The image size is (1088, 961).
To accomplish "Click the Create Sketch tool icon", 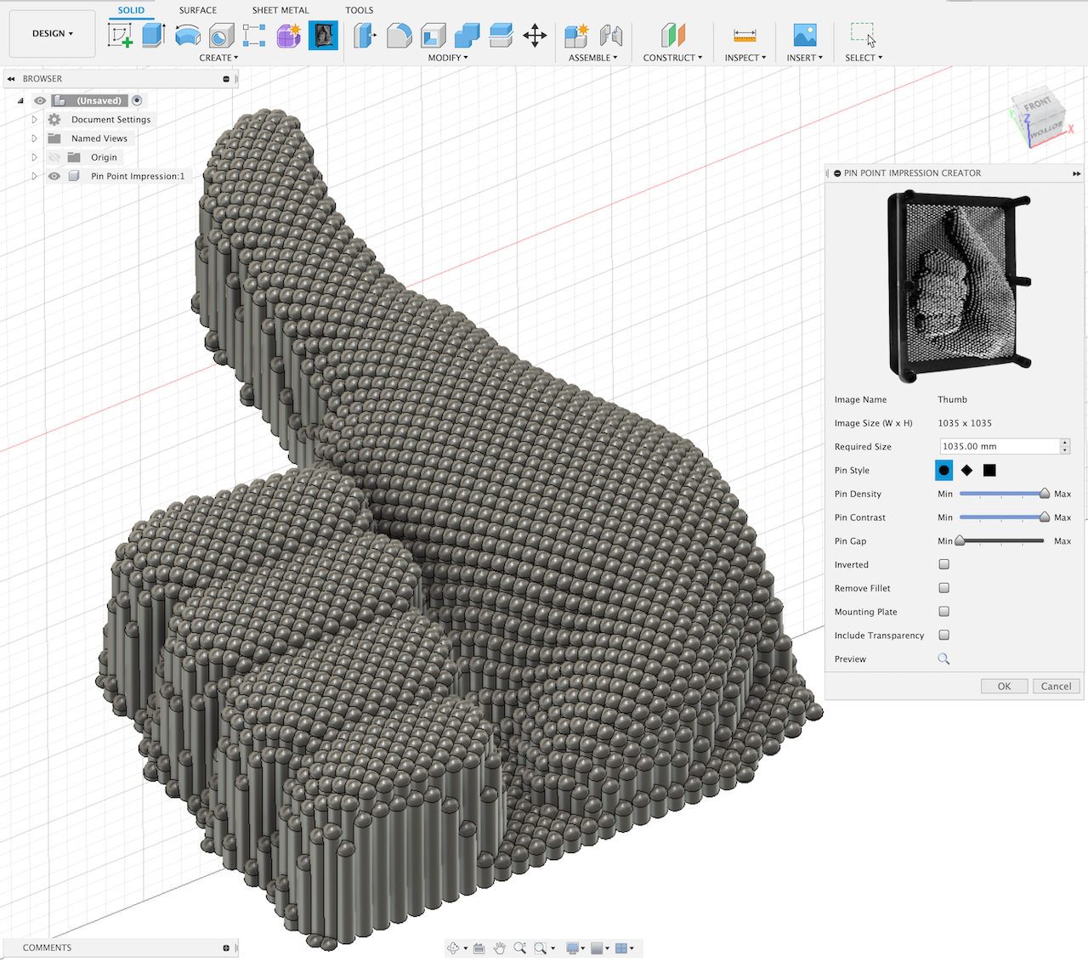I will click(x=120, y=35).
